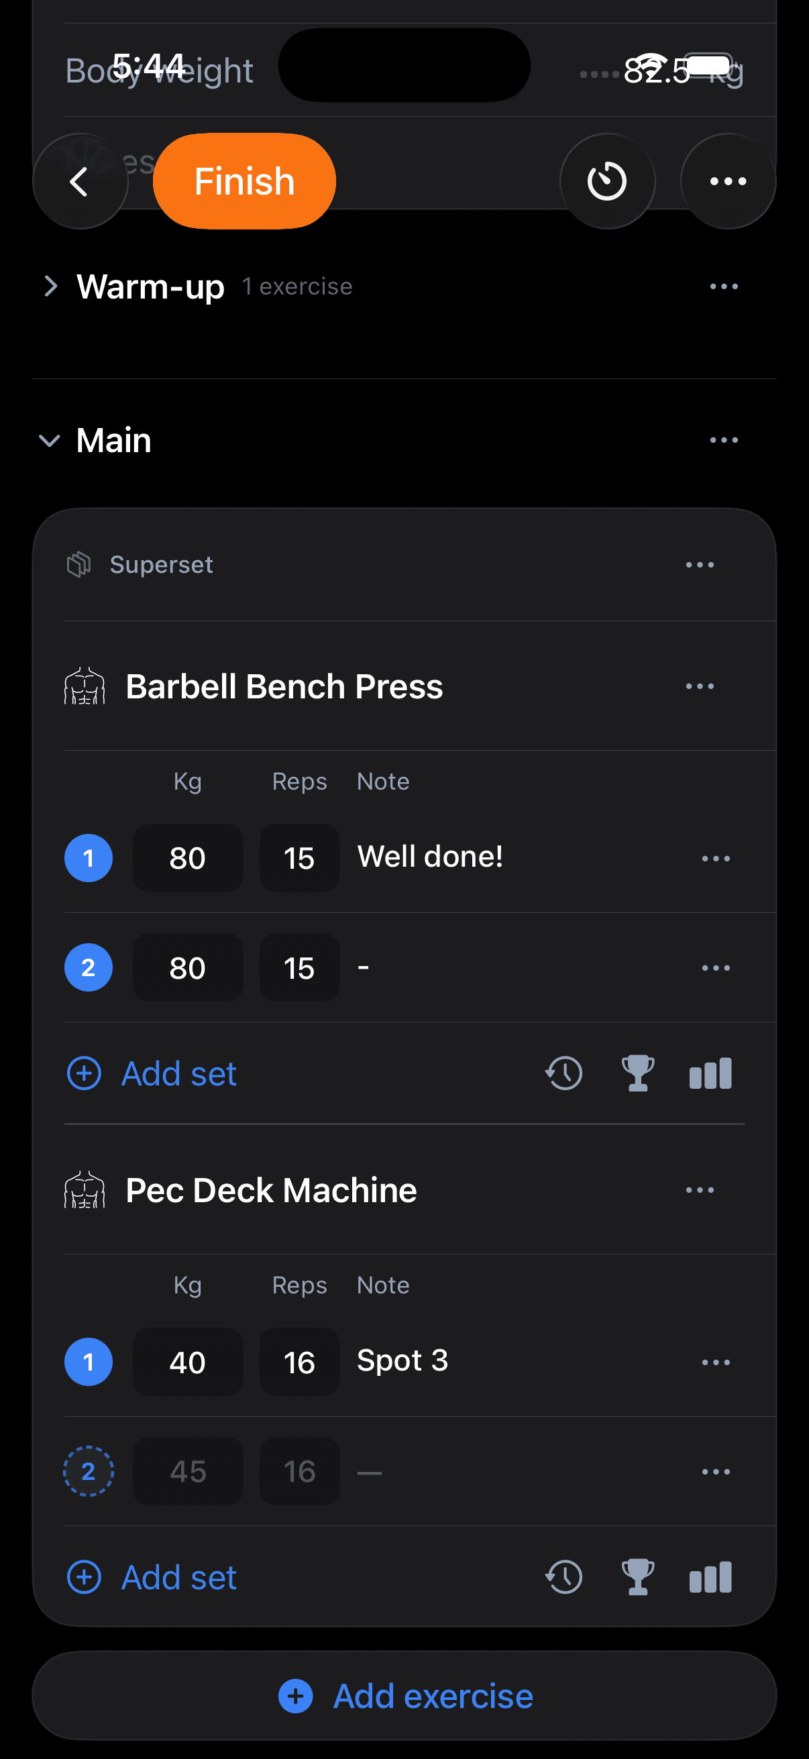The height and width of the screenshot is (1759, 809).
Task: Collapse the Main section
Action: pos(48,441)
